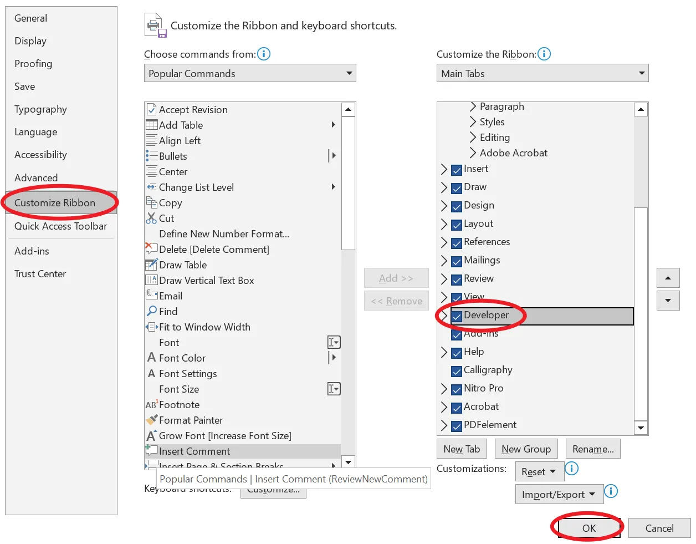This screenshot has width=696, height=544.
Task: Toggle the Calligraphy tab checkbox
Action: point(457,371)
